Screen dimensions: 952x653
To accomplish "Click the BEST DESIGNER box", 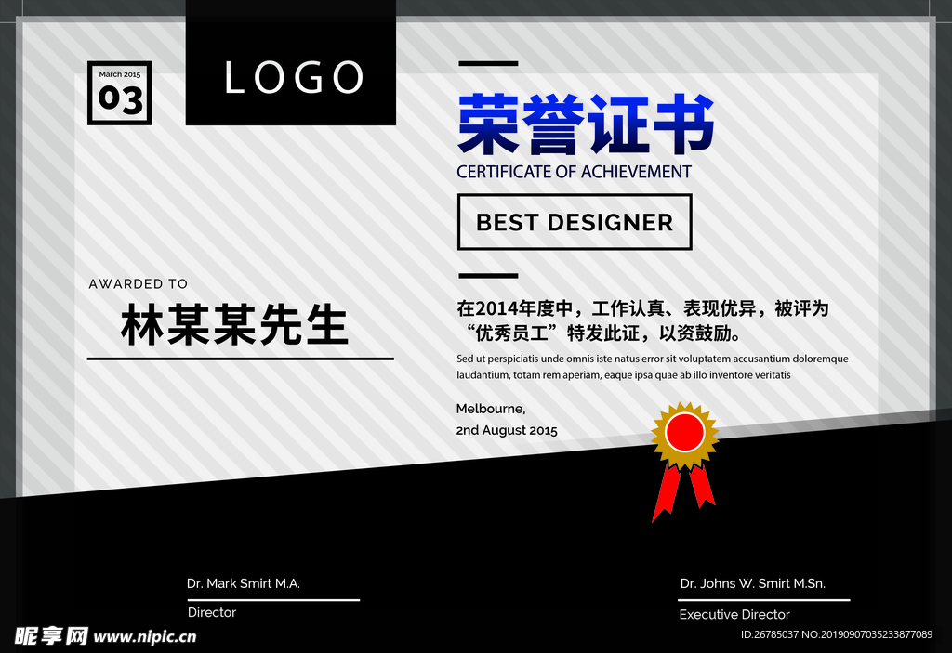I will (575, 222).
